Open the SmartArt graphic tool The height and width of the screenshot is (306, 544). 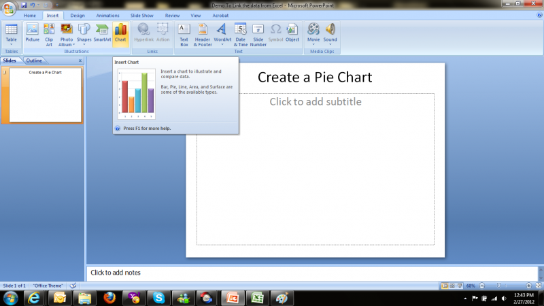102,33
